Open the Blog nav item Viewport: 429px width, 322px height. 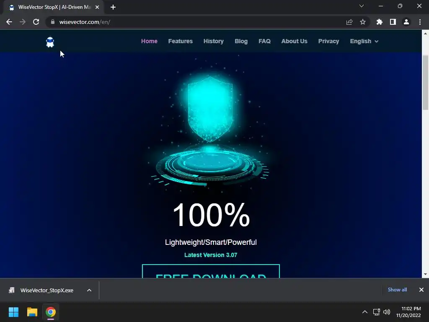coord(241,41)
